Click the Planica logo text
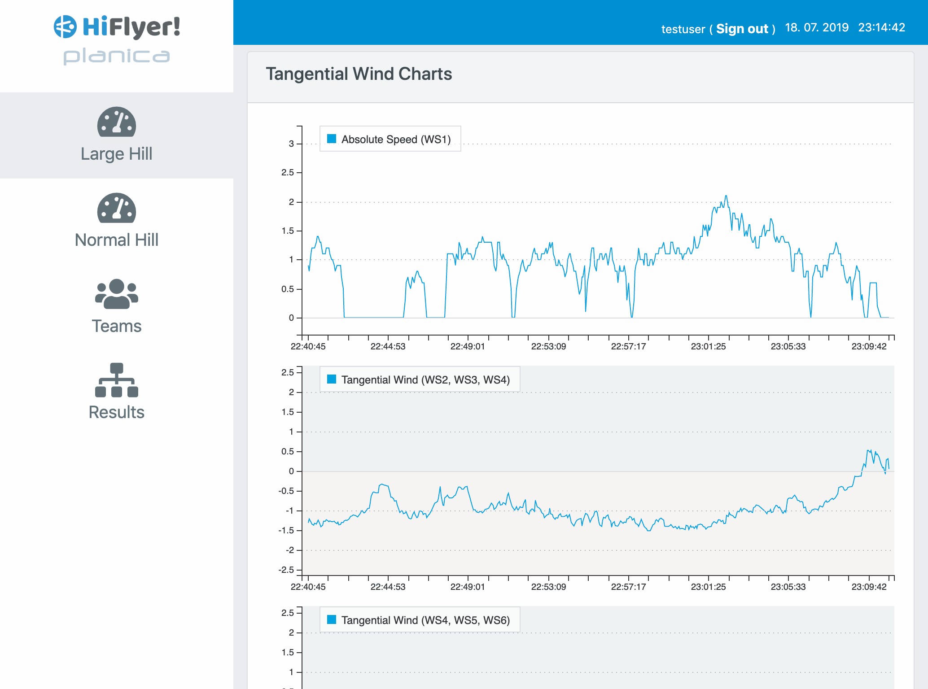This screenshot has width=928, height=689. 116,57
